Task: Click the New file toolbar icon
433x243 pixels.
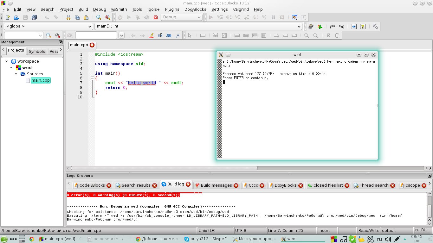Action: [x=8, y=17]
